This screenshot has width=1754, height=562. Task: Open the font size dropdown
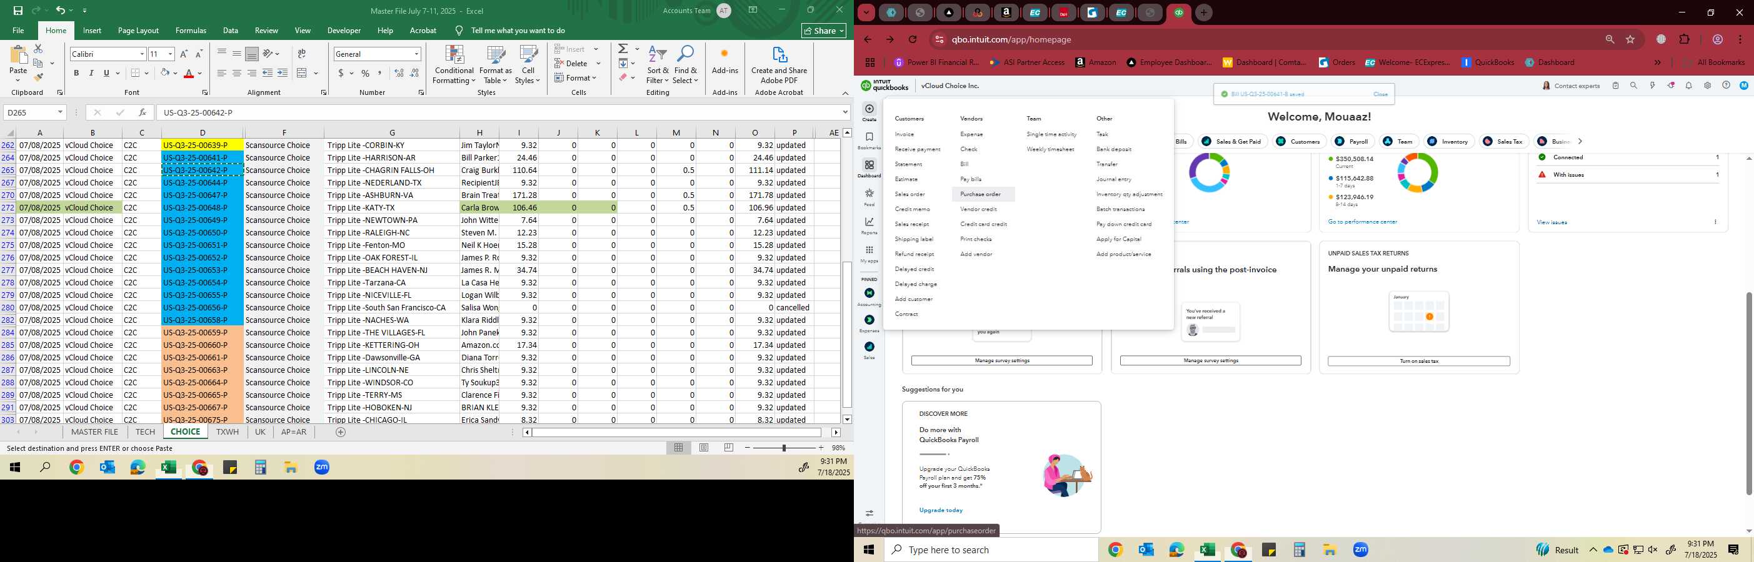[170, 54]
